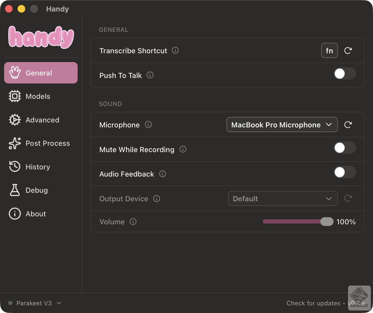Click Check for updates

313,303
